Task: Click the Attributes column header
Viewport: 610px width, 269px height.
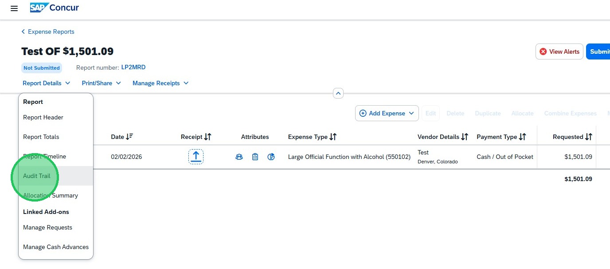Action: coord(255,137)
